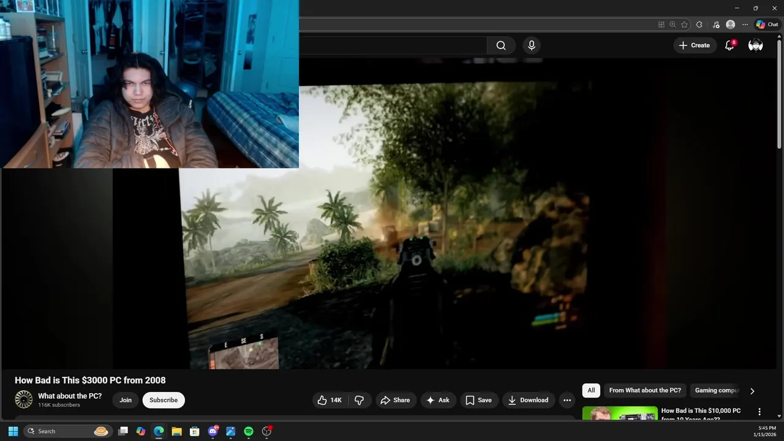Save the video to a playlist

point(478,400)
